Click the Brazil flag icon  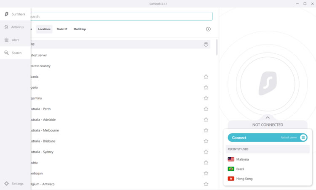[231, 169]
